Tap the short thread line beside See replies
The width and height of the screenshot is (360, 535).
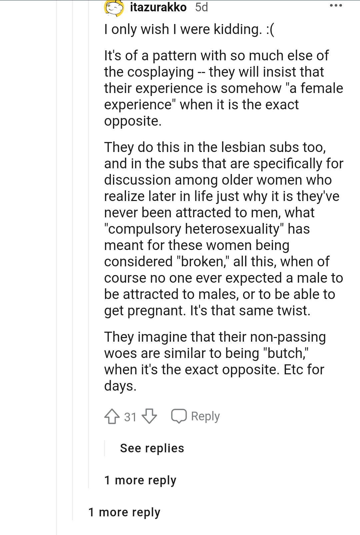(x=105, y=448)
